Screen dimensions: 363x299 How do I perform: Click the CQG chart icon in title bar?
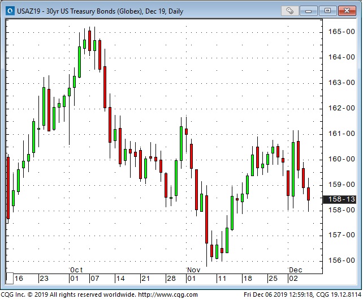[10, 11]
